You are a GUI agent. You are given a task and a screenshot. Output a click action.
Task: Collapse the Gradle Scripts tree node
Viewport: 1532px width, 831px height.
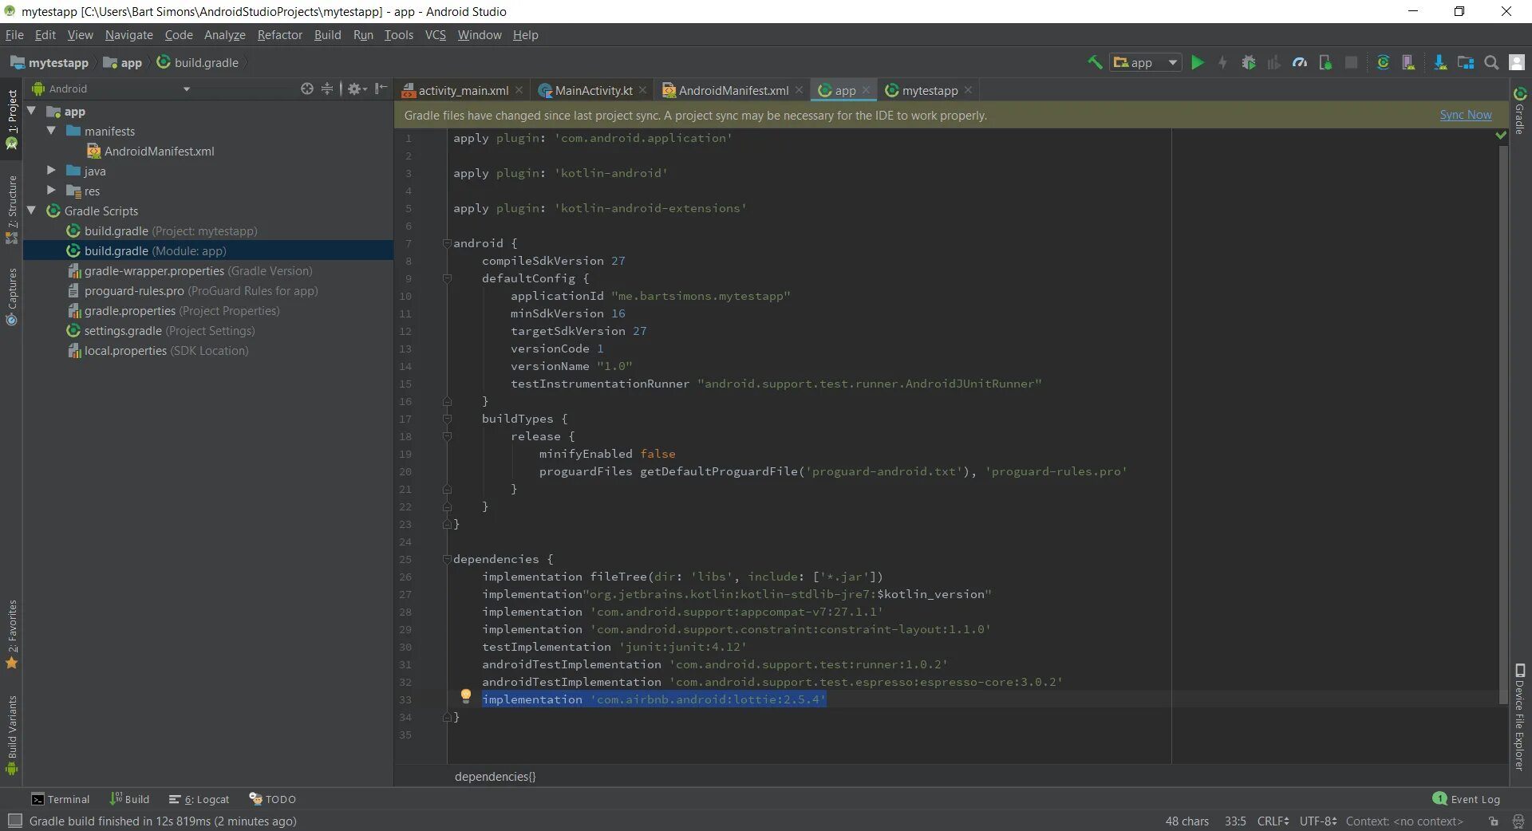click(x=32, y=211)
